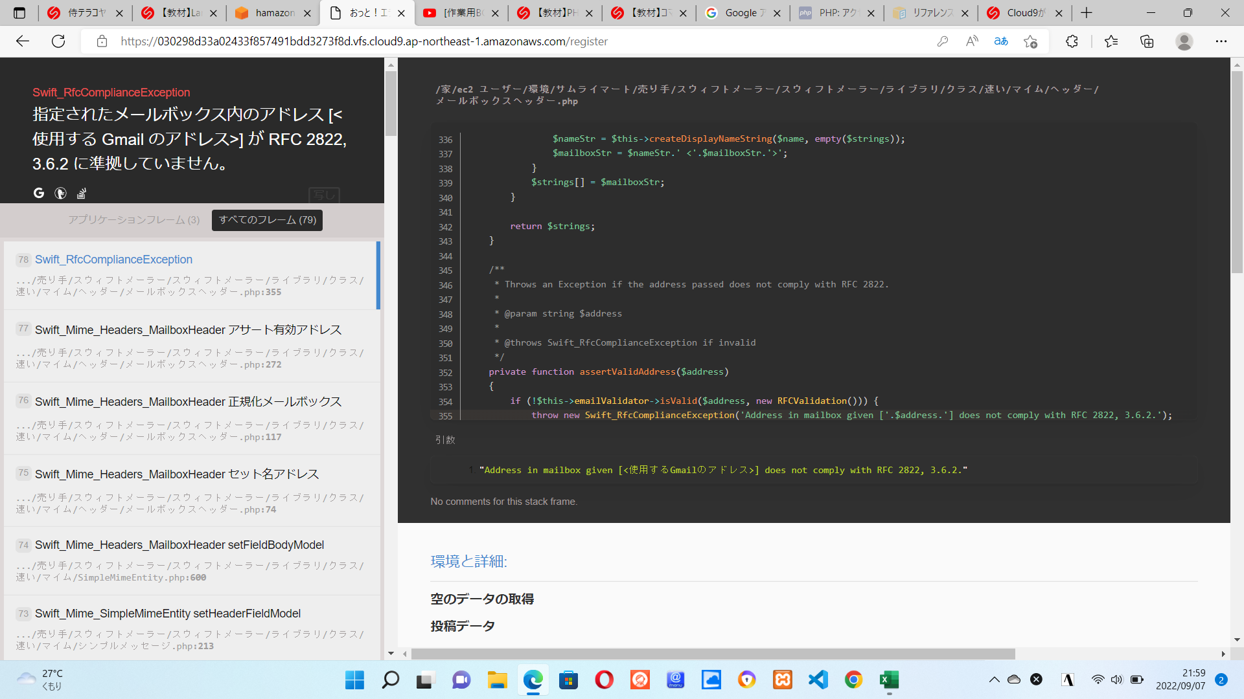This screenshot has width=1244, height=699.
Task: Open Visual Studio Code from taskbar
Action: pos(818,680)
